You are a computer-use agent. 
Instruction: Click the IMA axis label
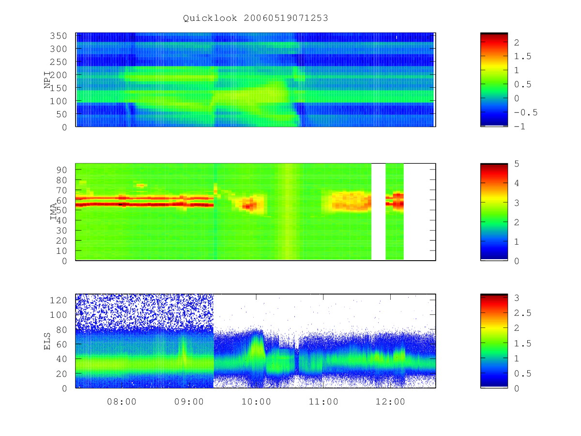(x=54, y=211)
